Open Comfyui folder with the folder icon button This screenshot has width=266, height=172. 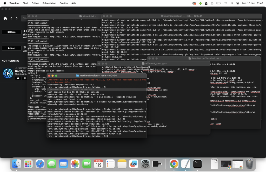pyautogui.click(x=18, y=78)
